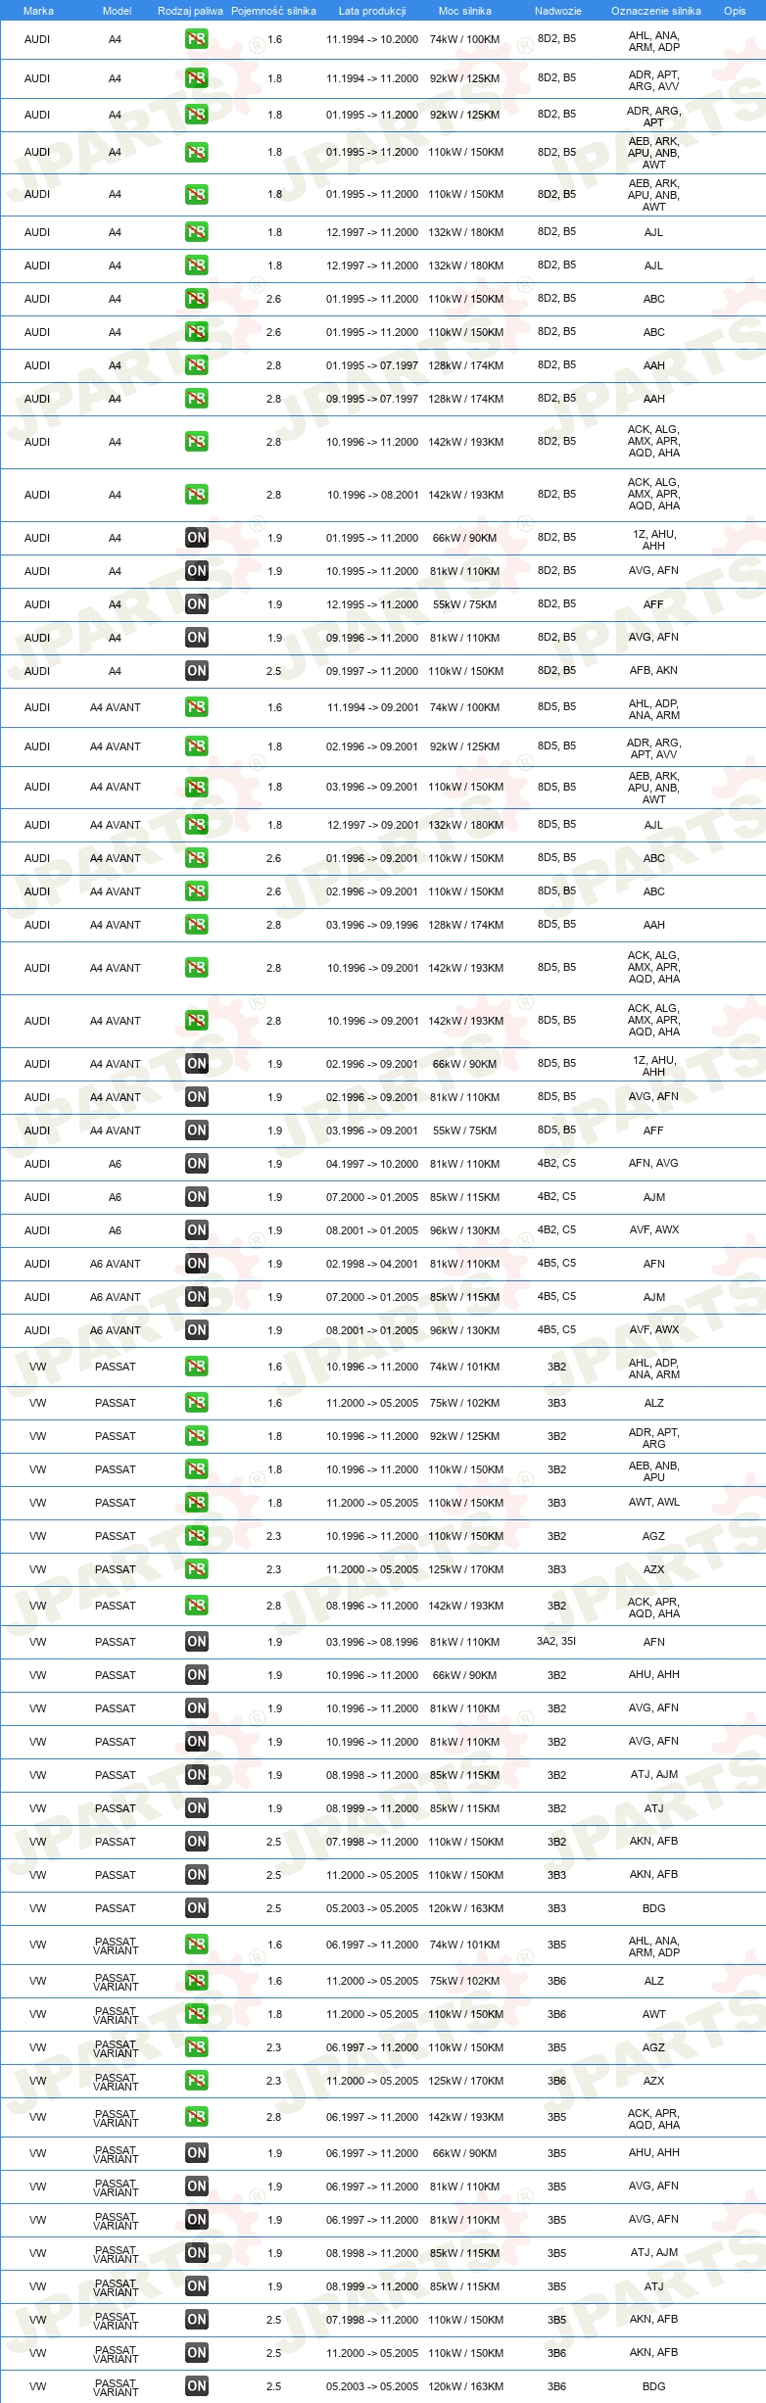Click PB icon in A4 AVANT 2.8 128kW AAH row
The width and height of the screenshot is (766, 2403).
tap(196, 925)
